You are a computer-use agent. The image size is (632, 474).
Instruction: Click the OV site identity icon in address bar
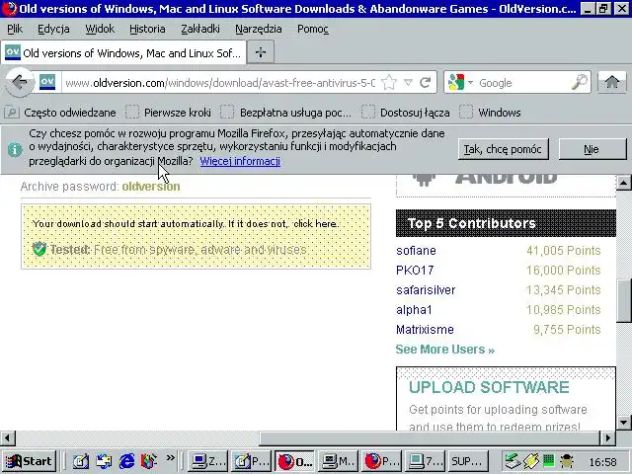[x=47, y=82]
